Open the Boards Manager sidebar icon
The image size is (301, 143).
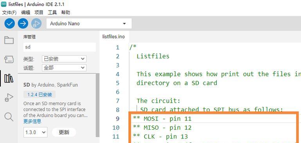[x=9, y=60]
